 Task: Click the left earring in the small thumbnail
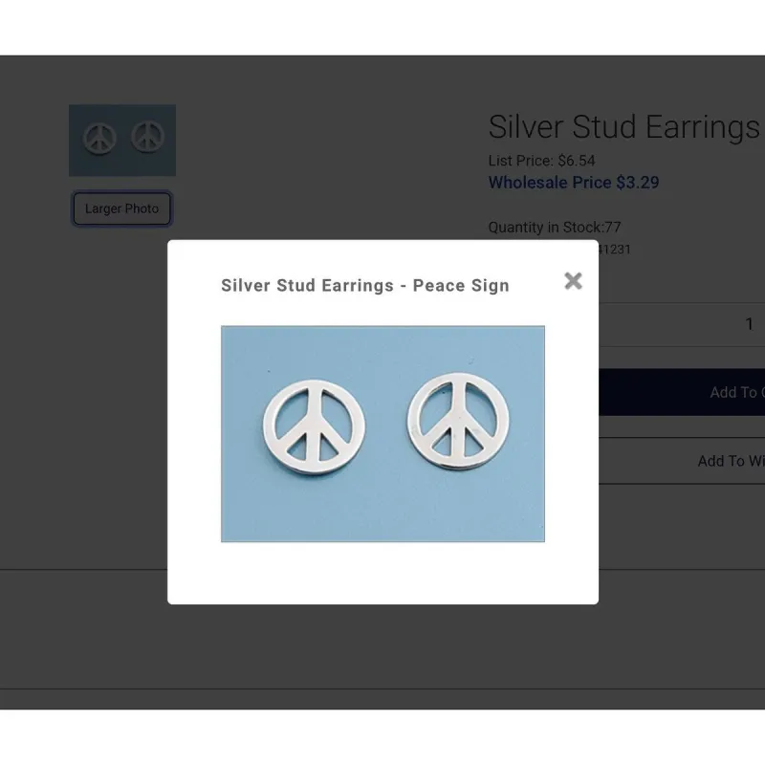click(x=99, y=139)
